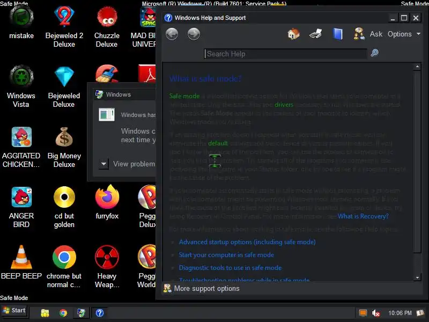Screen dimensions: 429x322
Task: Click the green 'default' glossary term
Action: coord(218,143)
